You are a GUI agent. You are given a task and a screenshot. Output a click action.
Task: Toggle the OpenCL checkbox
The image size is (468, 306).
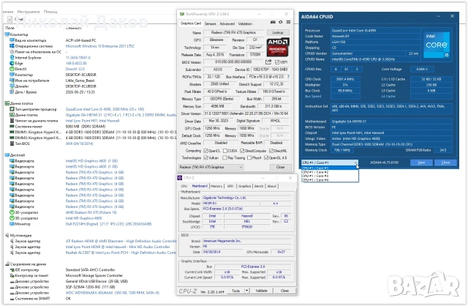tap(205, 151)
